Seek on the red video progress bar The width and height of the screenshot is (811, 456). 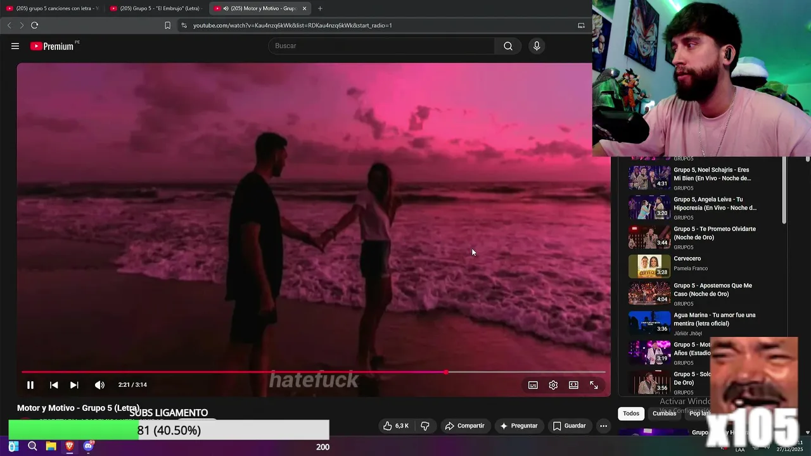[x=314, y=372]
